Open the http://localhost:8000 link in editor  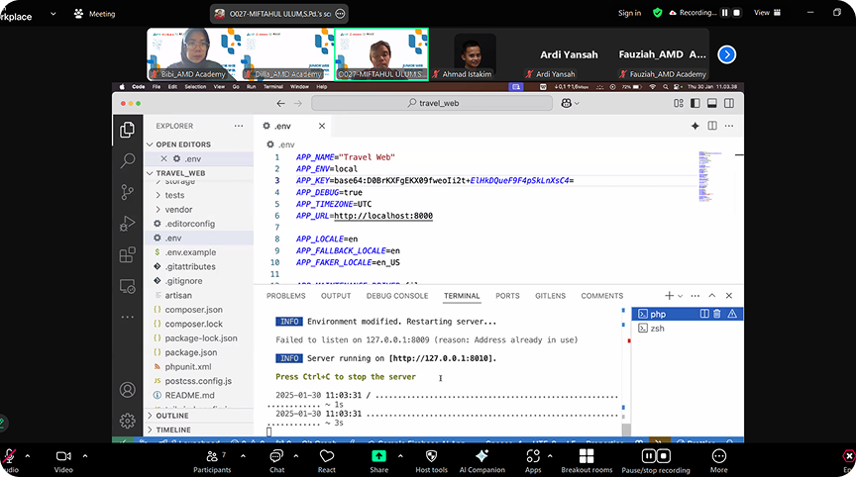(x=383, y=216)
